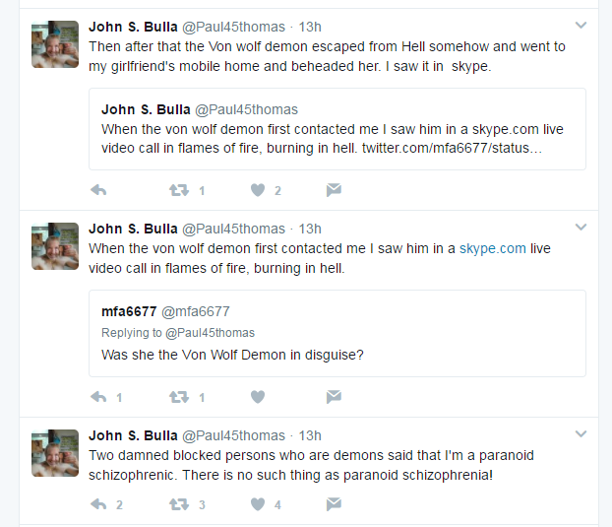Screen dimensions: 612x527
Task: Expand options chevron on the skype.com tweet
Action: [581, 227]
